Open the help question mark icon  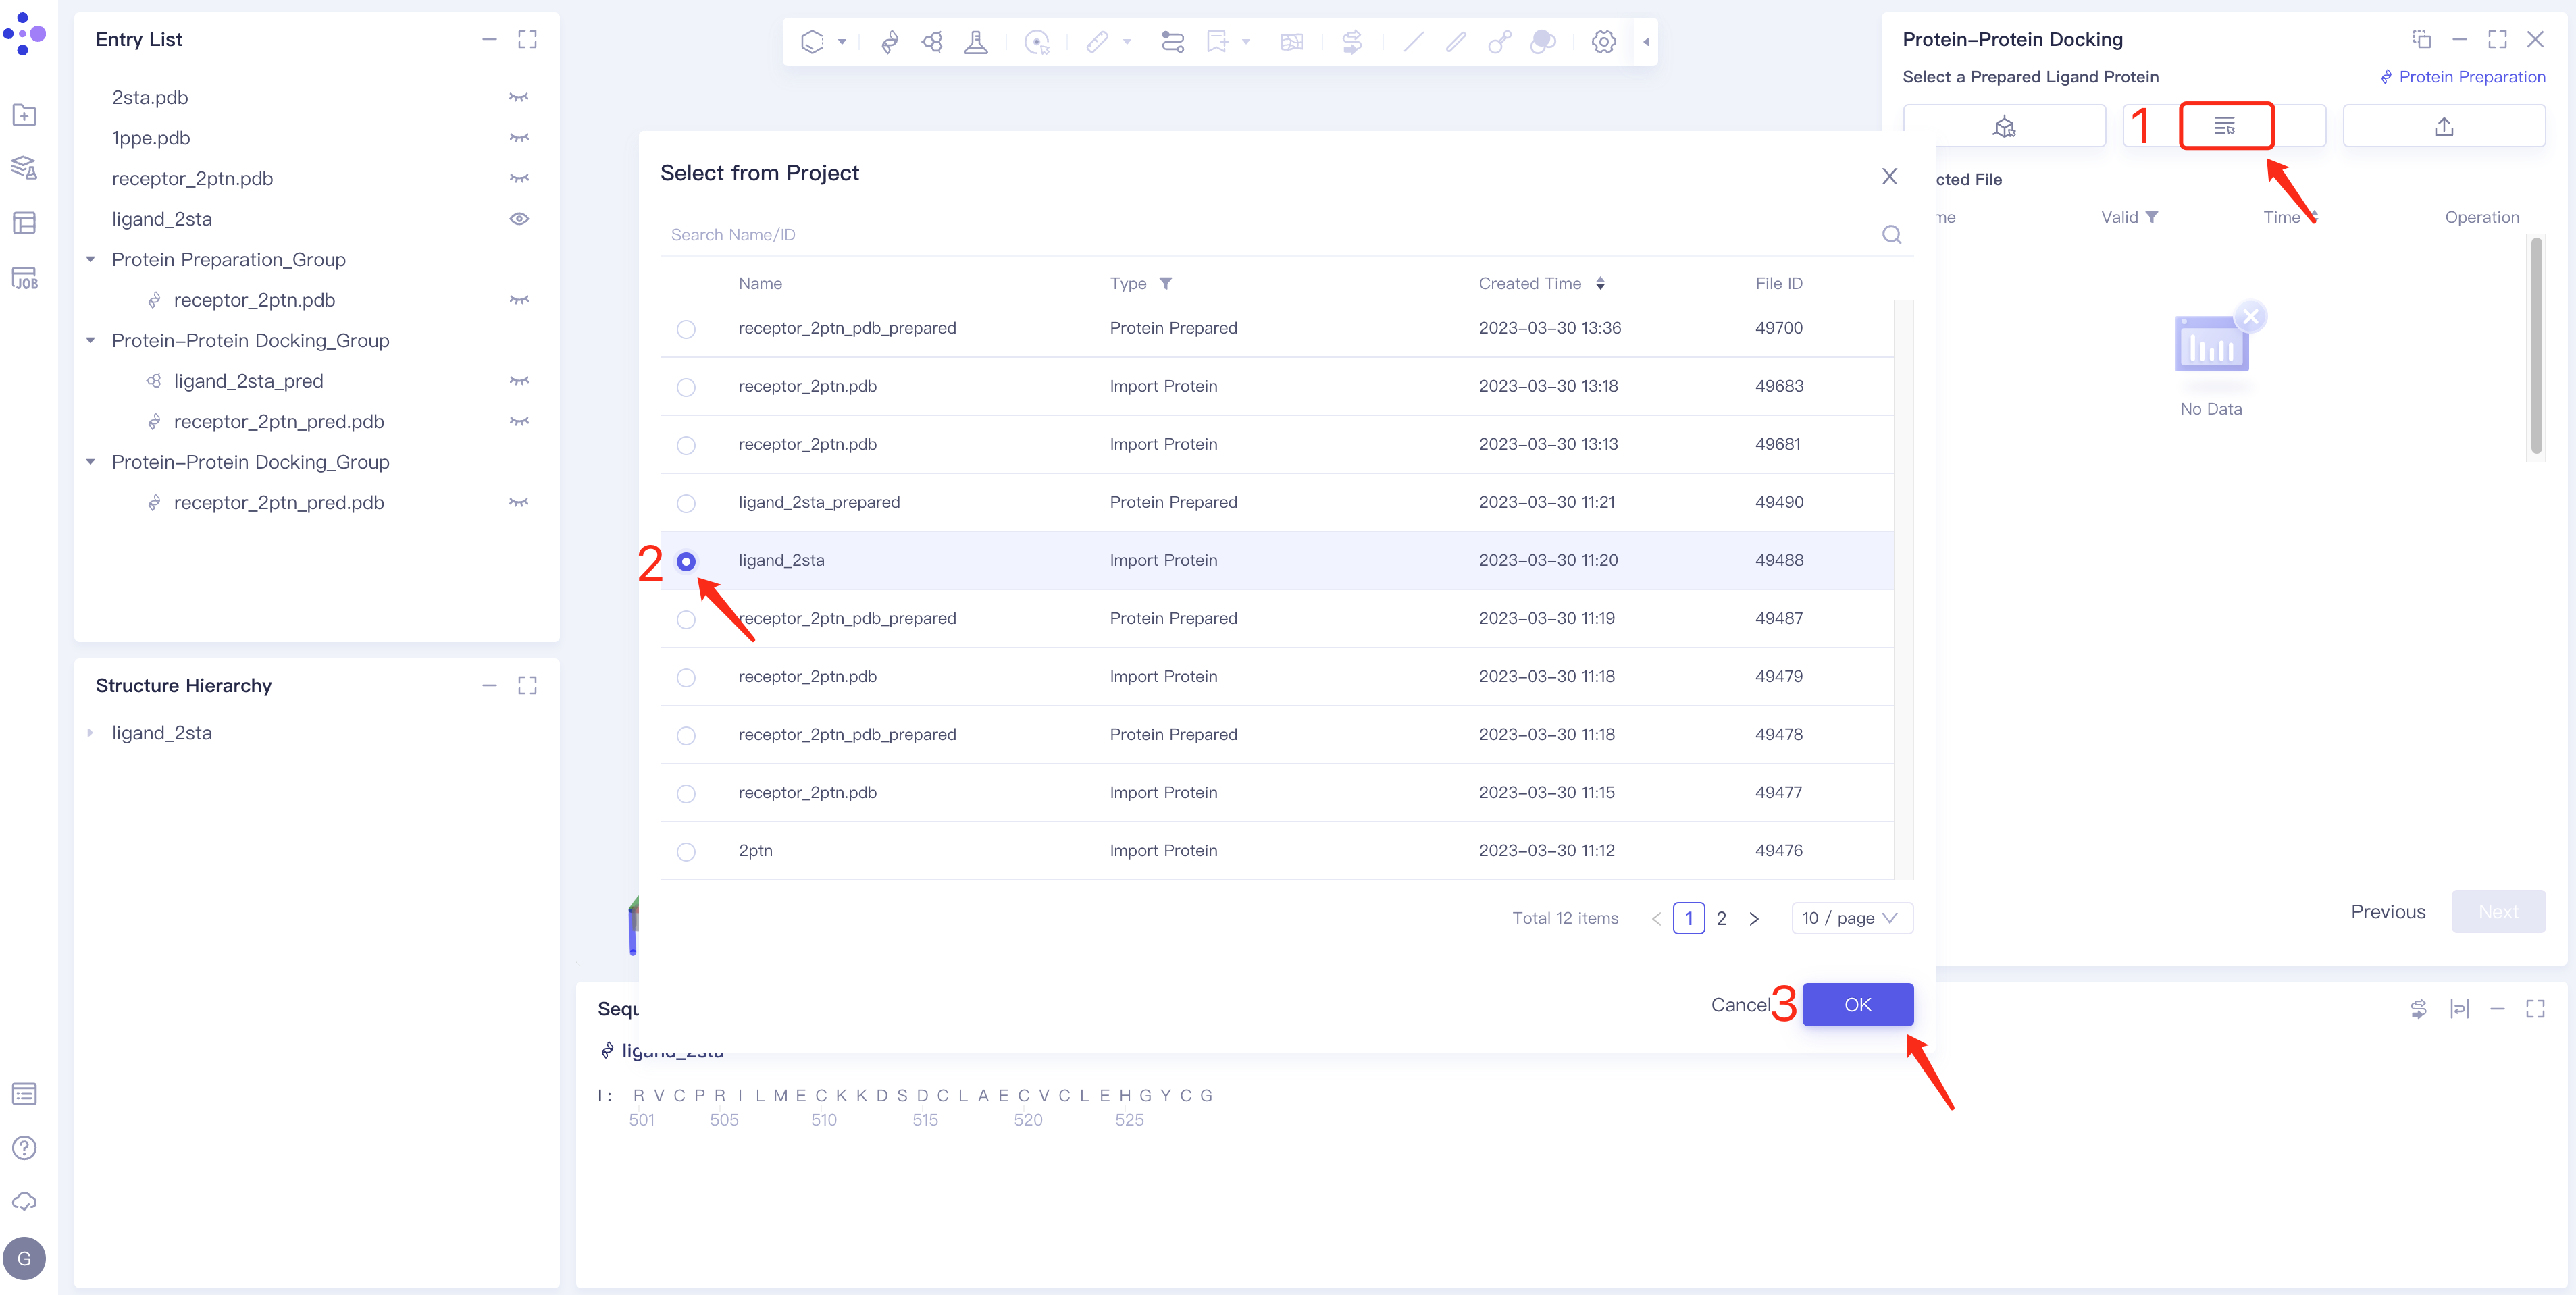point(25,1147)
